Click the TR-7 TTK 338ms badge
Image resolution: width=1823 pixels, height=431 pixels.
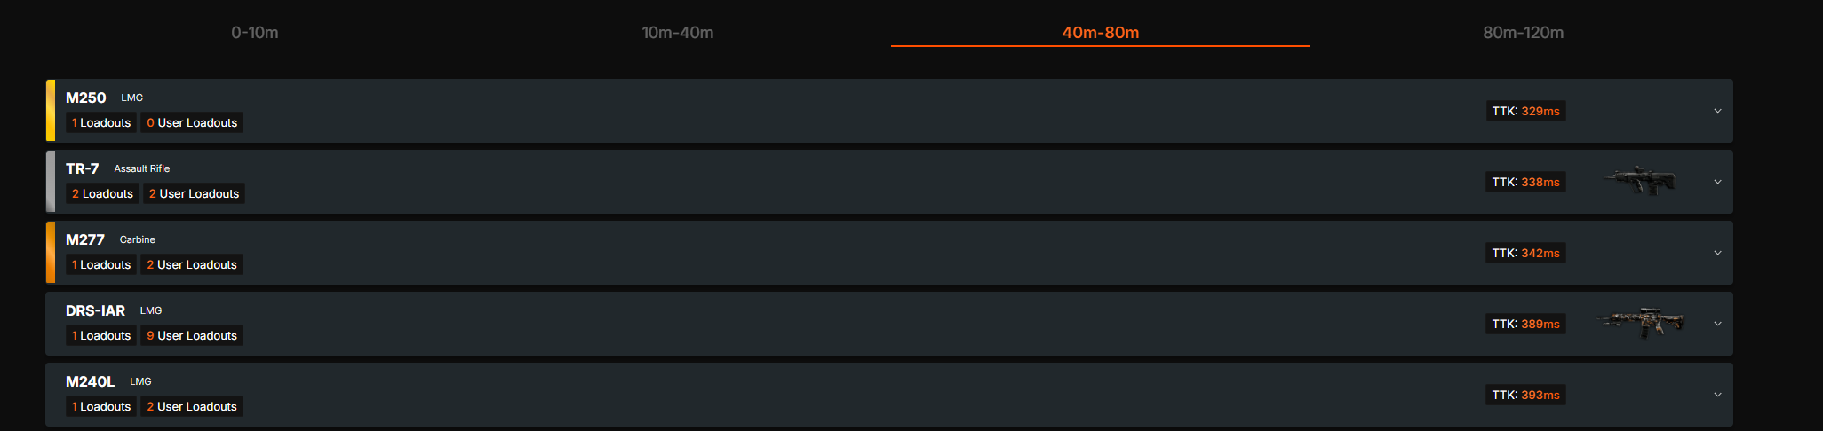pyautogui.click(x=1525, y=182)
